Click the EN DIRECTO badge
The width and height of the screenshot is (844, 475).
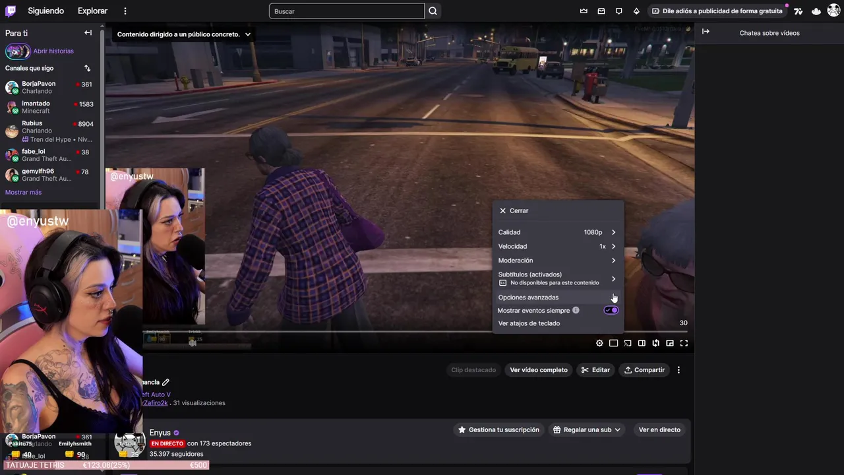pyautogui.click(x=167, y=443)
